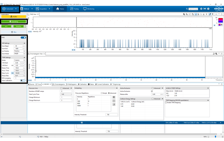Click the refresh icon in Chromatogram View

coord(213,54)
